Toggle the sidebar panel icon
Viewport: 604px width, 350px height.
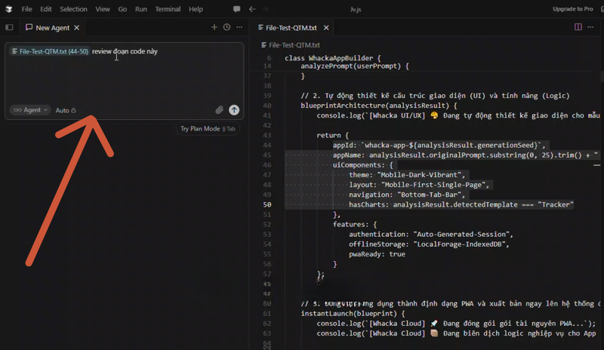point(9,27)
